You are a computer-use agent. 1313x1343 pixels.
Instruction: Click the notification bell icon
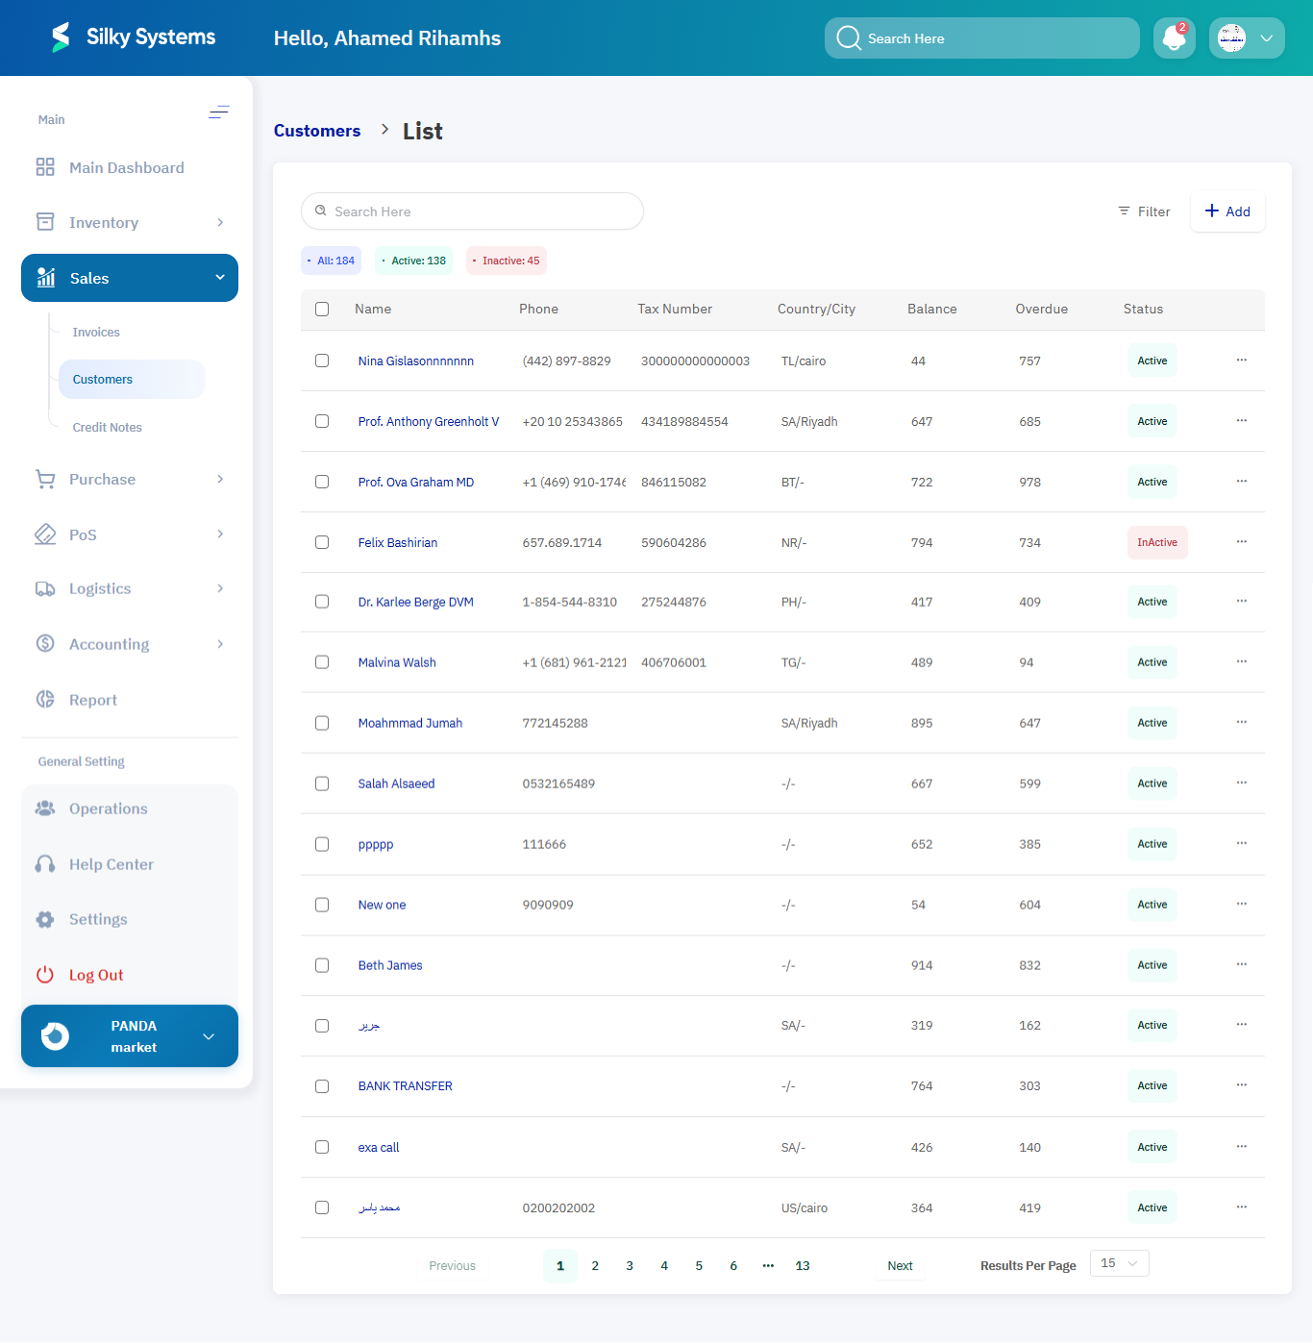click(1174, 37)
